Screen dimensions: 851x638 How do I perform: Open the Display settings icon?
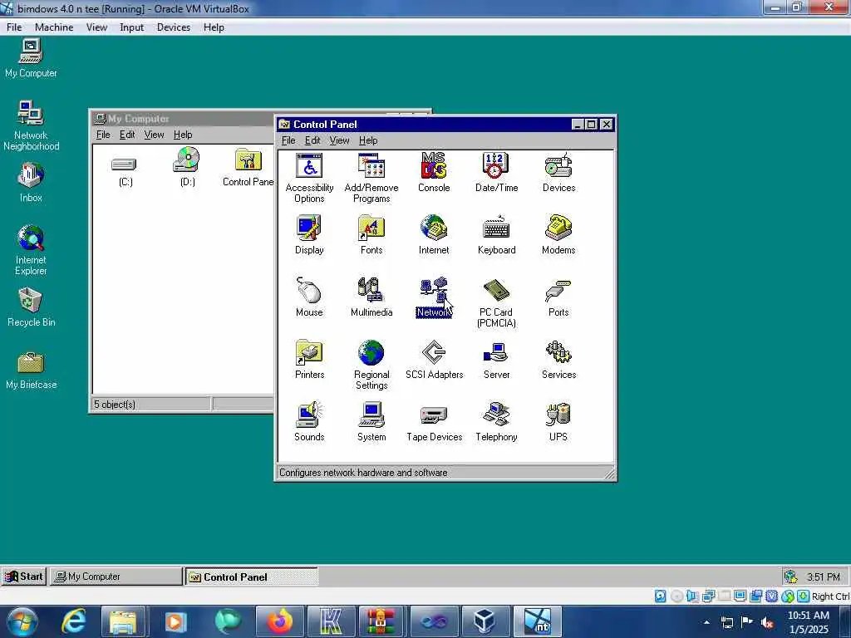pos(309,234)
